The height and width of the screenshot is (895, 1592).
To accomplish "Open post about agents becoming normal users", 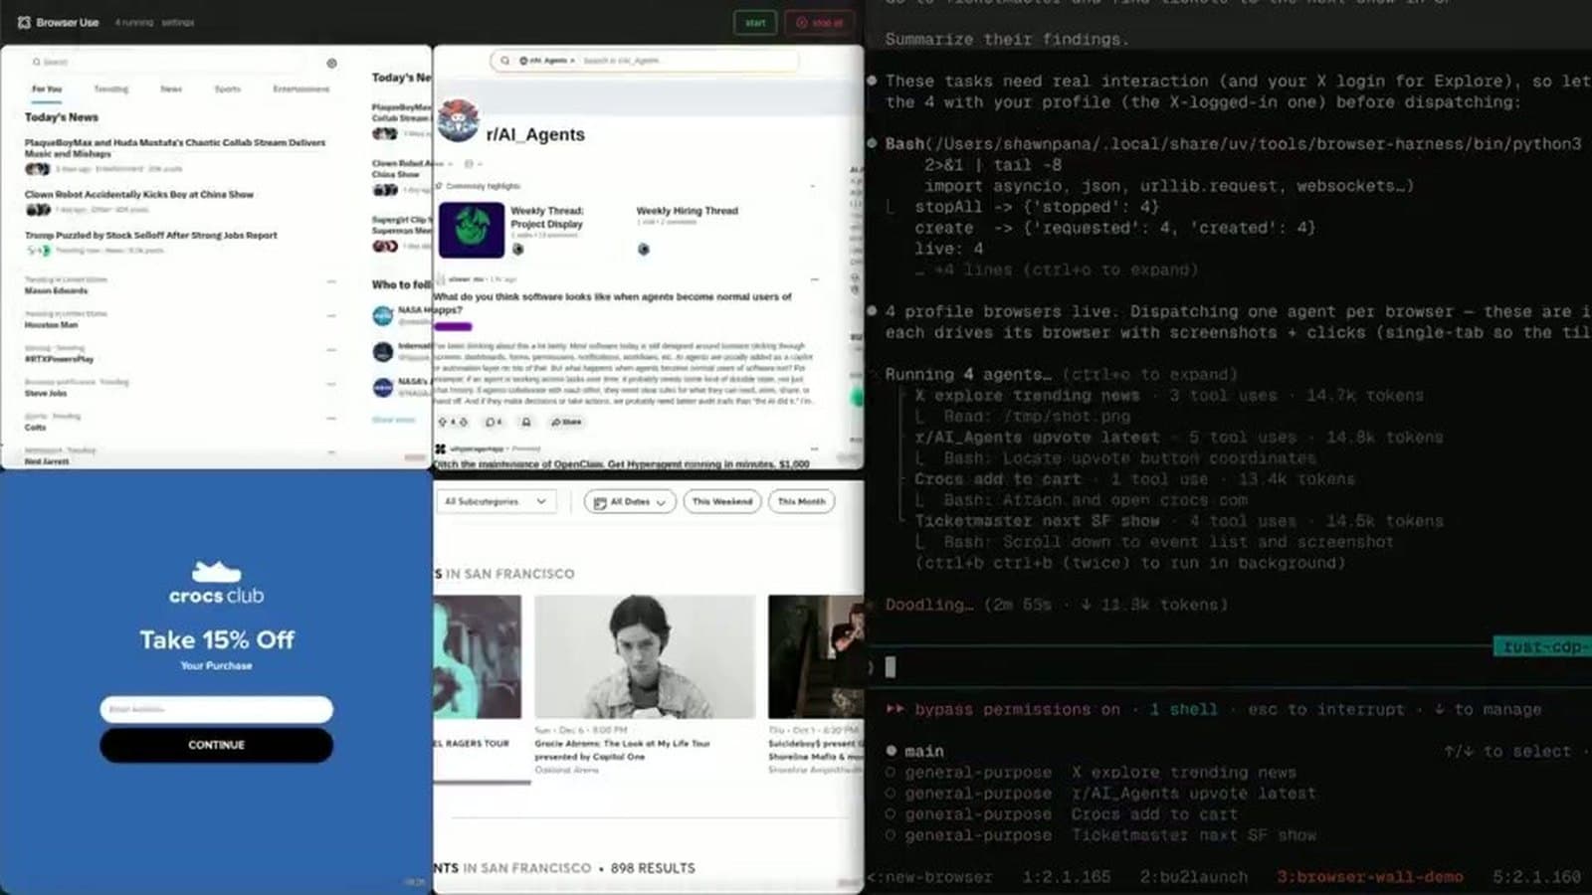I will coord(612,302).
